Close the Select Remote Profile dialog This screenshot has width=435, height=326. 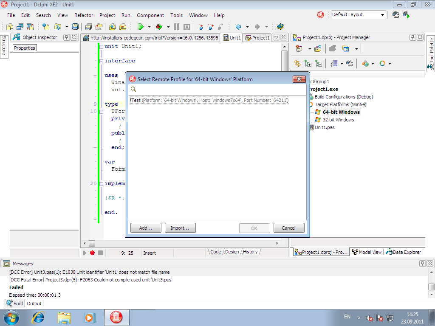pos(299,79)
